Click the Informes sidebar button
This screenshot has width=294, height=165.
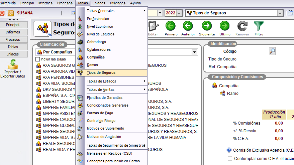13,32
